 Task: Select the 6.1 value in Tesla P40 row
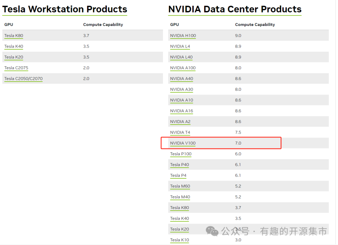(x=238, y=165)
